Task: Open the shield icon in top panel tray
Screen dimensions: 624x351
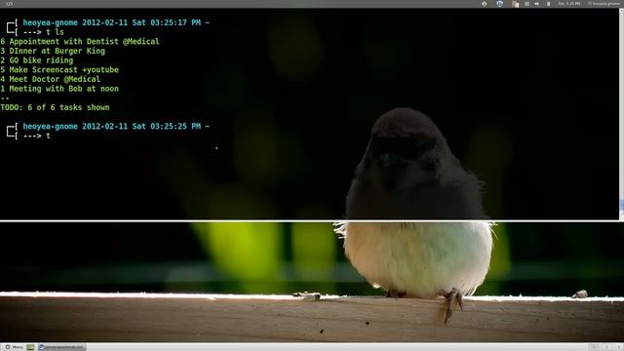Action: [x=500, y=4]
